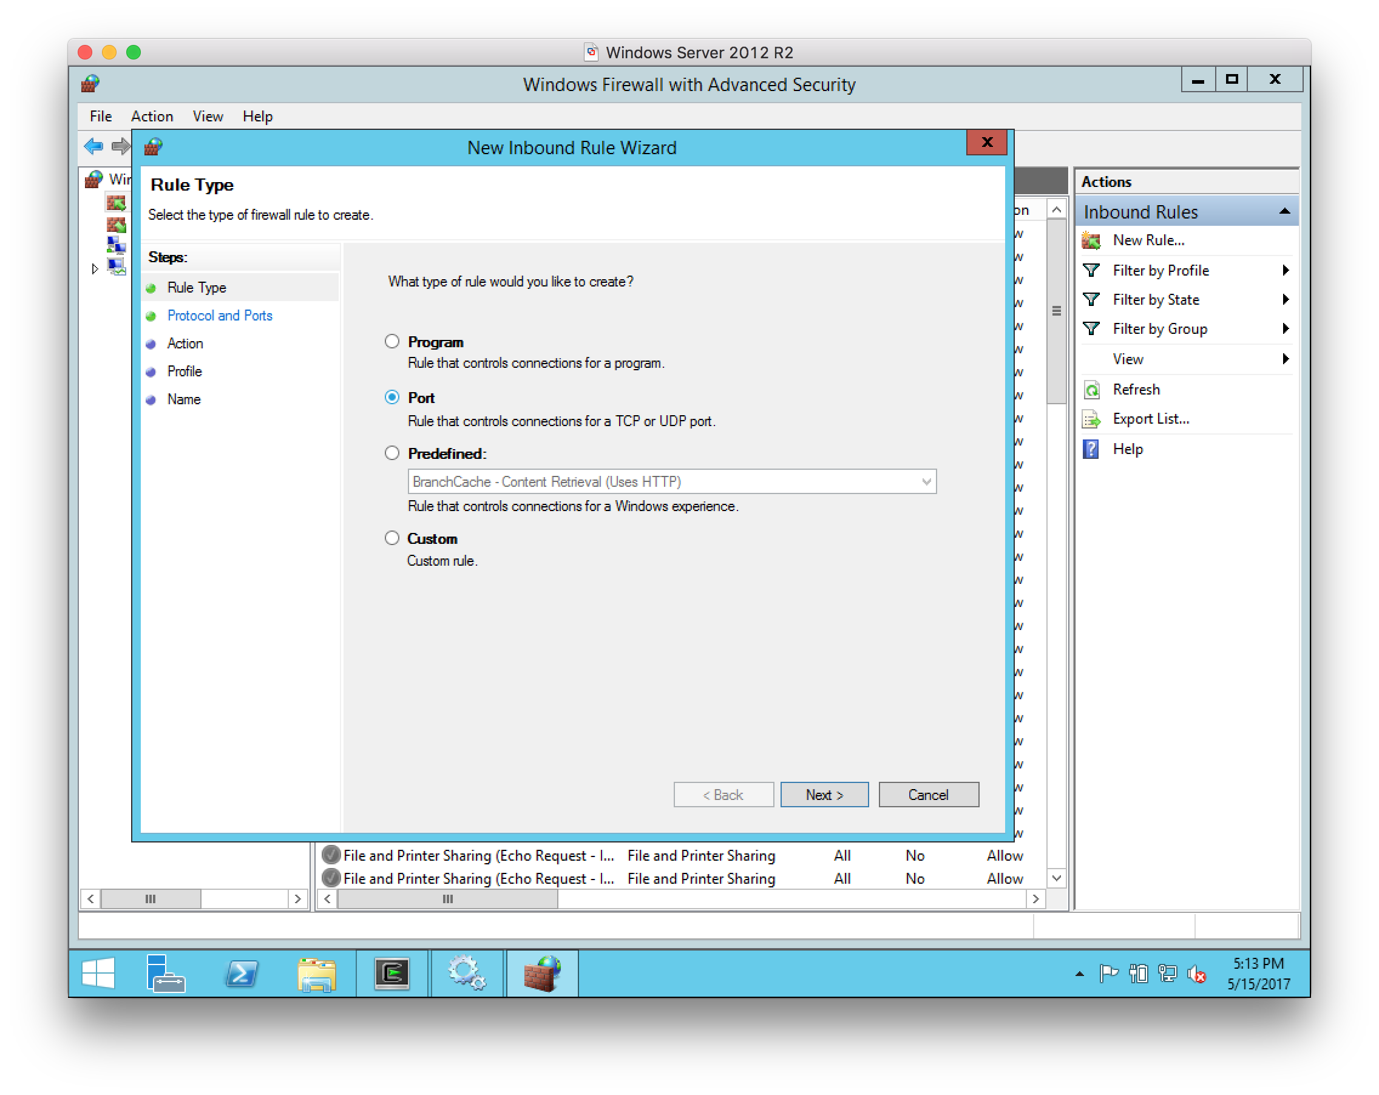
Task: Open PowerShell from taskbar
Action: [x=241, y=974]
